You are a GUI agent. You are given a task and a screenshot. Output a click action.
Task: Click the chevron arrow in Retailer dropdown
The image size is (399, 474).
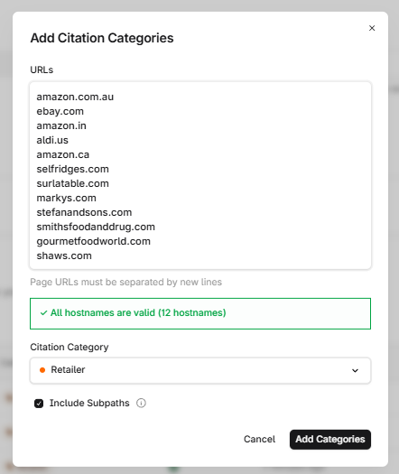[355, 370]
